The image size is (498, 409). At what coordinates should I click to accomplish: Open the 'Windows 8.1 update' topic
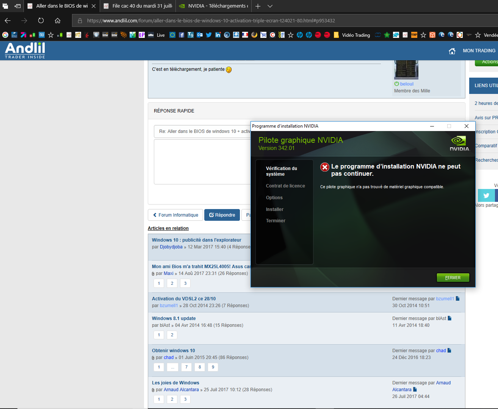point(174,318)
